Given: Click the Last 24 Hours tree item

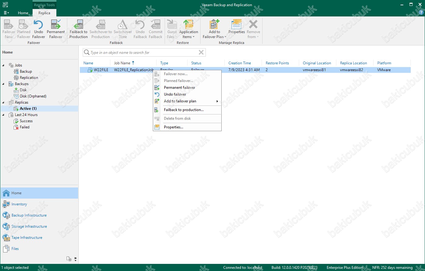Looking at the screenshot, I should 26,115.
